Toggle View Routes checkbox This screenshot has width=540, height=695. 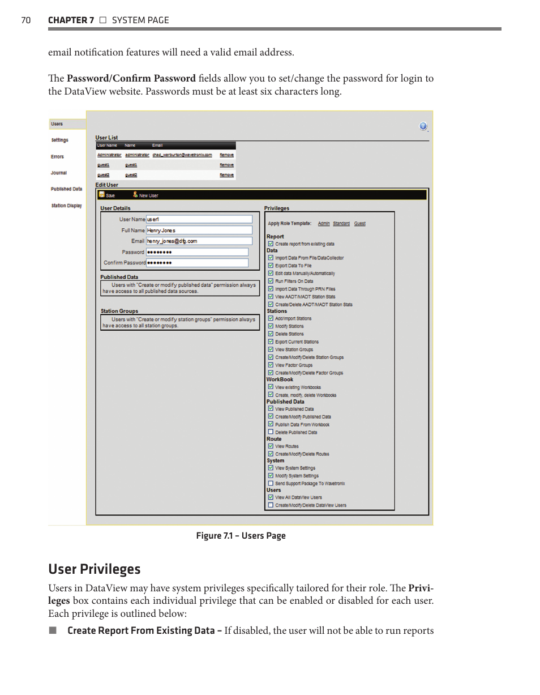tap(271, 446)
